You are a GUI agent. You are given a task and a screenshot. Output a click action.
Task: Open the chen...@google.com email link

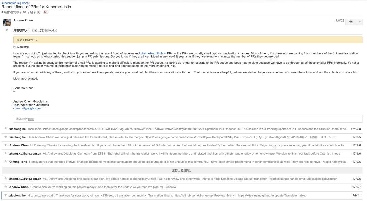click(27, 108)
